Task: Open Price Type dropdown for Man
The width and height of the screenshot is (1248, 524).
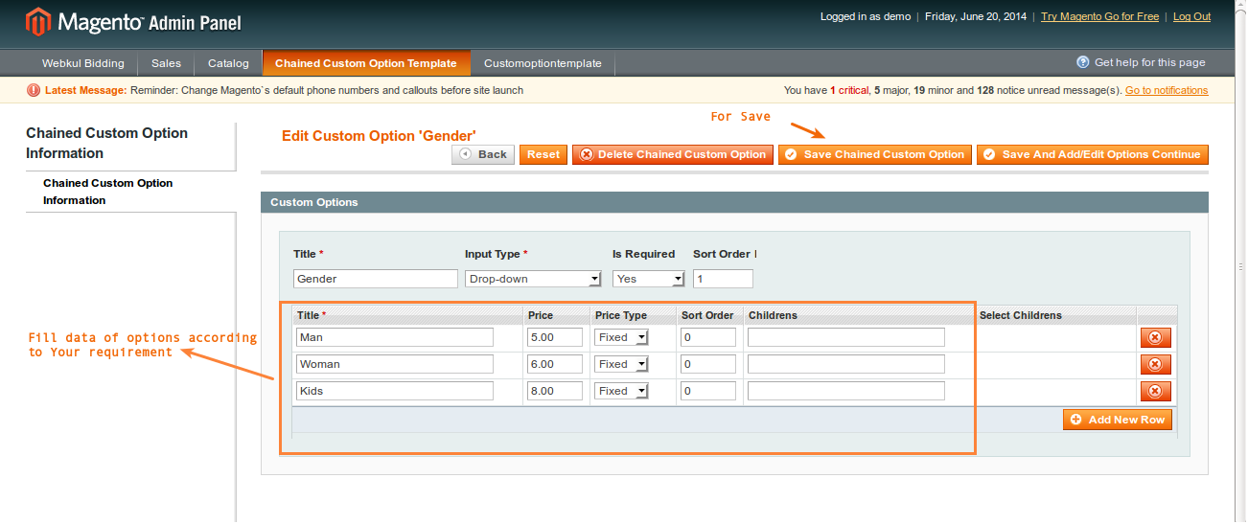Action: [621, 337]
